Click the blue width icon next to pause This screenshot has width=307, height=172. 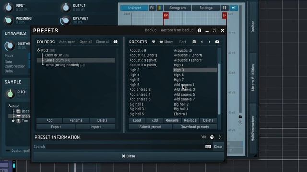click(234, 8)
